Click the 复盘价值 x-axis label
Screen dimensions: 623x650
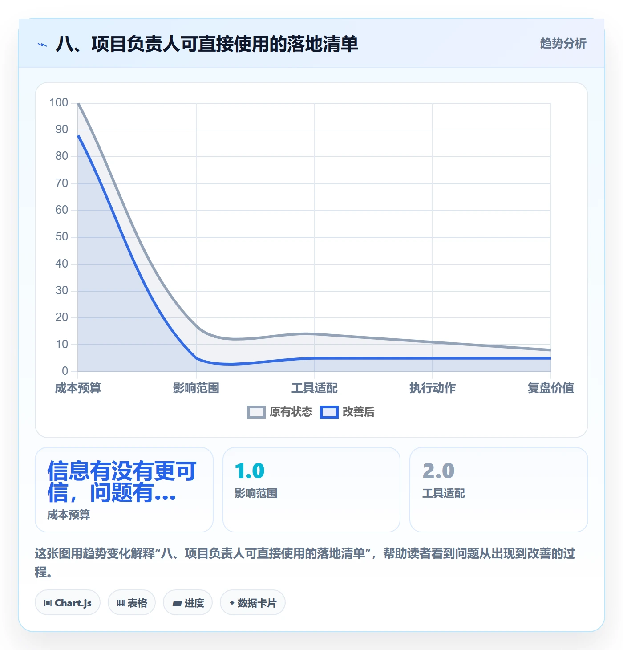tap(551, 388)
